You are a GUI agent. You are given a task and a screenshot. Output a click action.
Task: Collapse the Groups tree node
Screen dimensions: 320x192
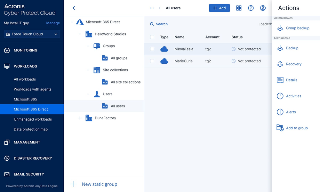(x=88, y=46)
